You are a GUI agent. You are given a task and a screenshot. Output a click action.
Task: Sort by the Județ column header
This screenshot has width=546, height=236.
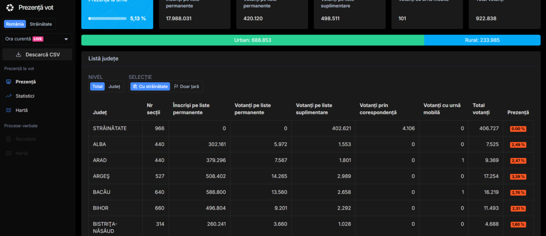[x=100, y=112]
